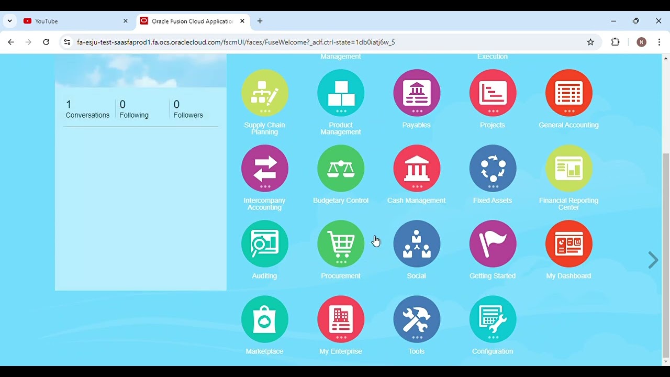670x377 pixels.
Task: Open My Enterprise icon
Action: click(341, 319)
